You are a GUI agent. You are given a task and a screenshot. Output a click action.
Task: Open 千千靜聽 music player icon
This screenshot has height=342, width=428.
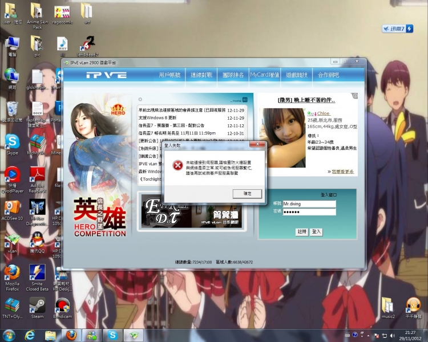[x=413, y=308]
